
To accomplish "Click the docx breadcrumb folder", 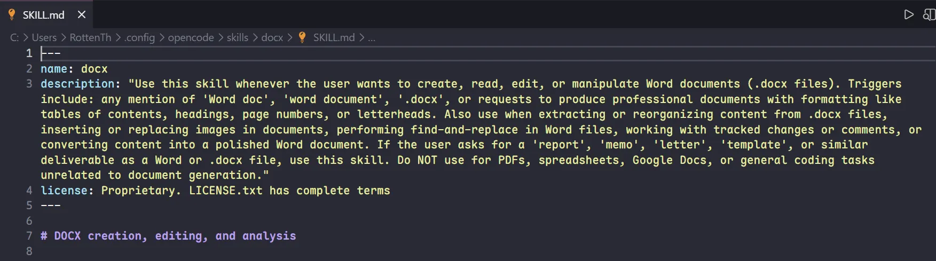I will click(272, 37).
